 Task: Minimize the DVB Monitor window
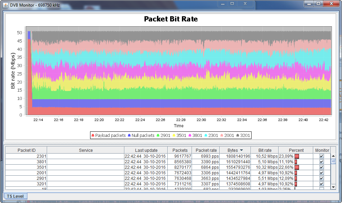click(x=309, y=3)
